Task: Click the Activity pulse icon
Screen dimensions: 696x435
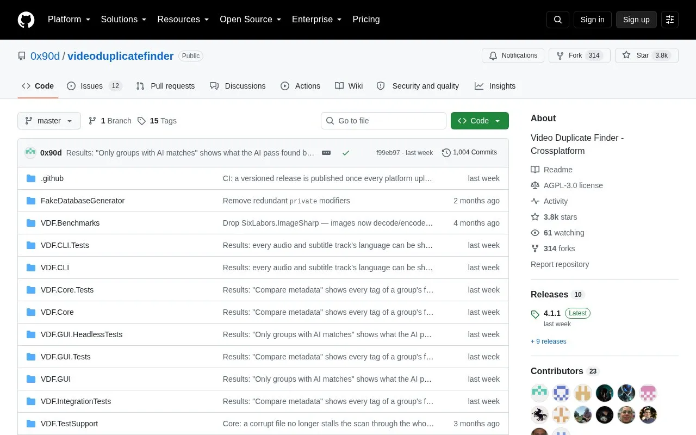Action: coord(535,201)
